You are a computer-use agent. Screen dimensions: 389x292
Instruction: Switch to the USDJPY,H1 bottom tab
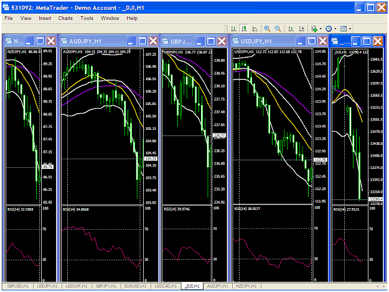click(47, 286)
